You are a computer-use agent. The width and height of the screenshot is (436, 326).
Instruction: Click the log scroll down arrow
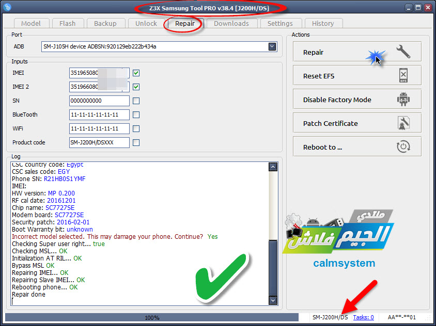273,300
